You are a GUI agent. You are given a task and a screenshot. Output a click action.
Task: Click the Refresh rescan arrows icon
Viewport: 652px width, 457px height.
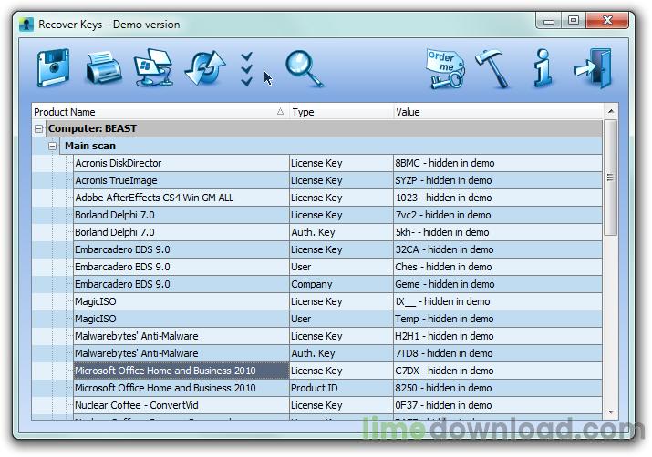point(204,68)
